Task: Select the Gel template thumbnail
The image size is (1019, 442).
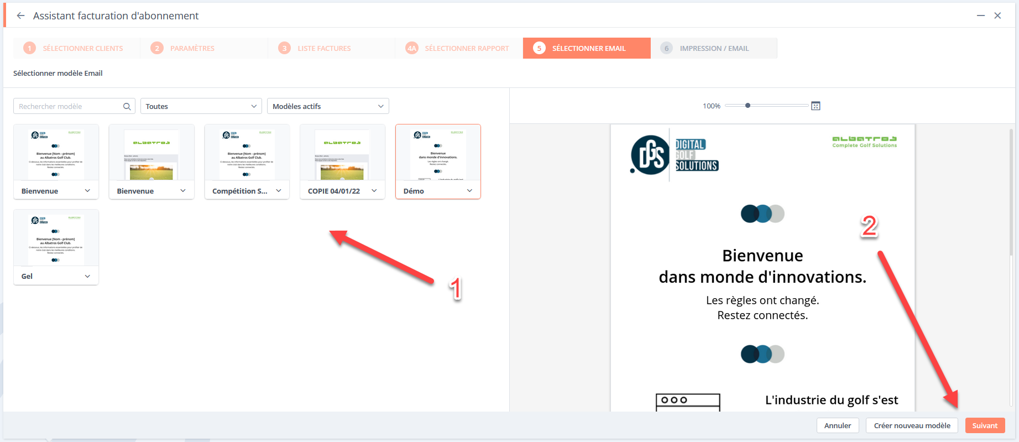Action: tap(56, 238)
